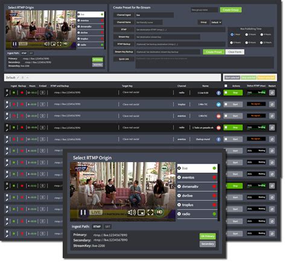Click the New group name input field

(205, 10)
